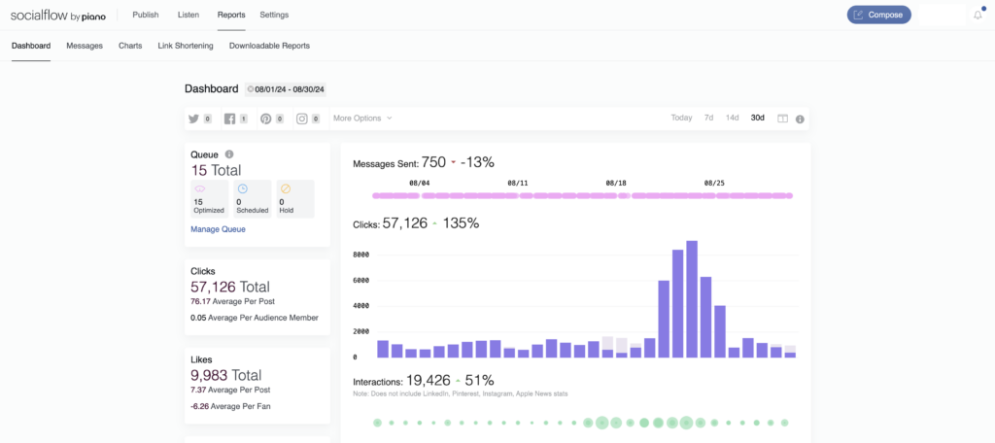The height and width of the screenshot is (443, 995).
Task: Click the 08/11 timeline date label
Action: pos(518,183)
